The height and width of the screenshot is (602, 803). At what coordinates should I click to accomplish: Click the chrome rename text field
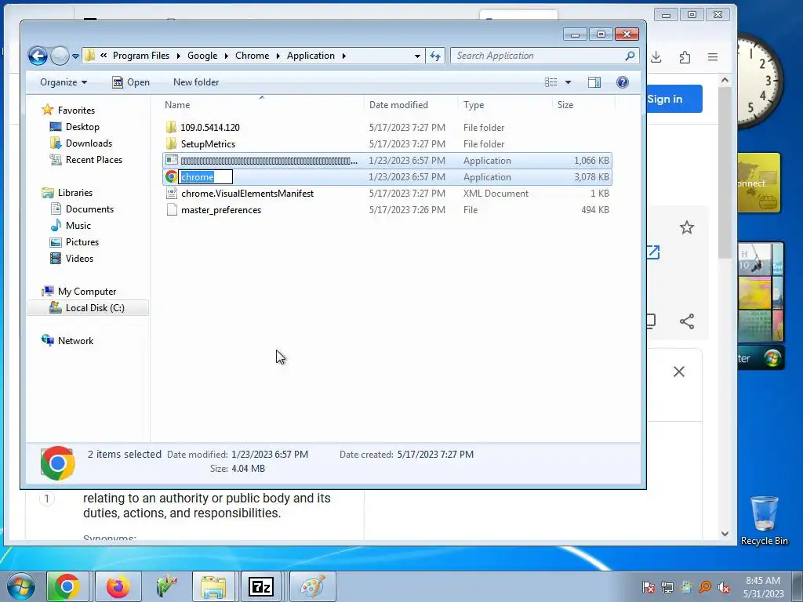[205, 177]
